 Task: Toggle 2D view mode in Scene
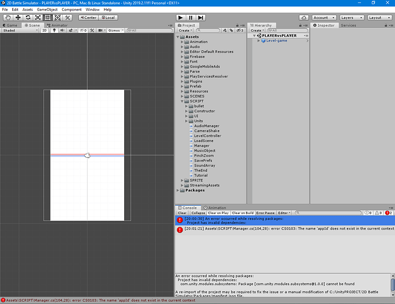(44, 30)
